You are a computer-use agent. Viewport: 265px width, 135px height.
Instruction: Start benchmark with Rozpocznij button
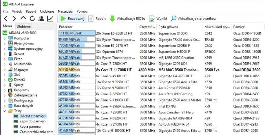tap(73, 19)
